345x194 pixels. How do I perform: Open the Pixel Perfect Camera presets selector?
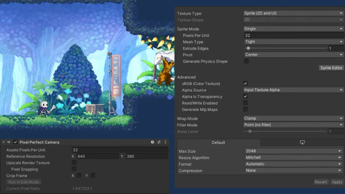pyautogui.click(x=159, y=142)
